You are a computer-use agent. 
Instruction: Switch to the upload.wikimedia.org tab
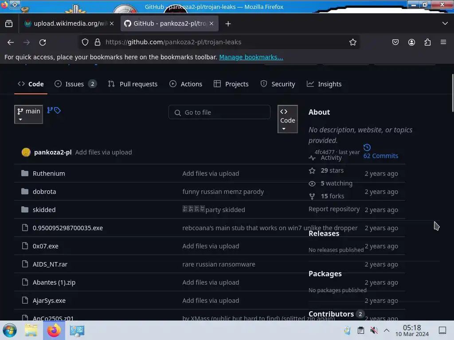click(69, 23)
